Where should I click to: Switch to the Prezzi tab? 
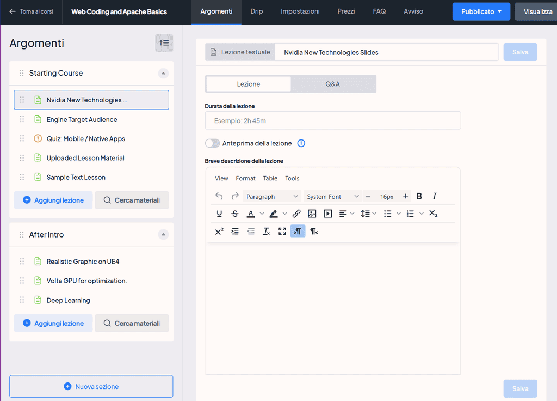tap(346, 11)
